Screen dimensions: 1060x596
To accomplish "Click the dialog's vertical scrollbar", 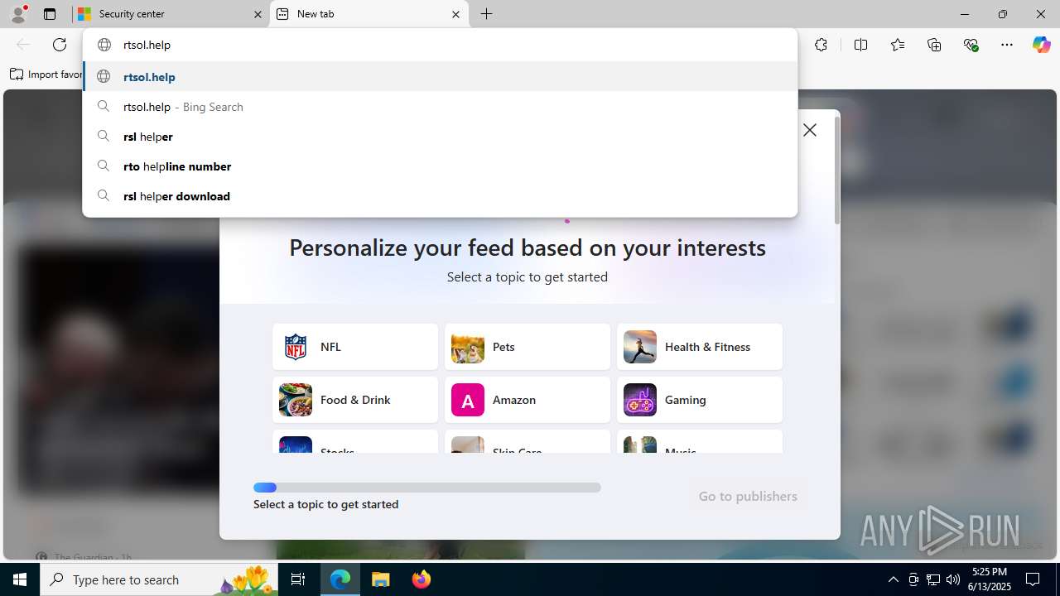I will 836,170.
